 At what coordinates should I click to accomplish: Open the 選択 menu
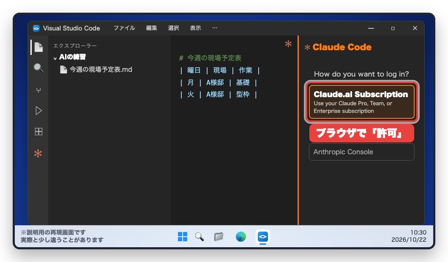click(x=173, y=28)
